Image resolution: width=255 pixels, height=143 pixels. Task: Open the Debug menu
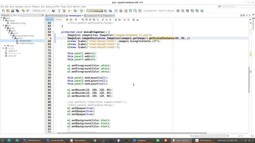[49, 7]
